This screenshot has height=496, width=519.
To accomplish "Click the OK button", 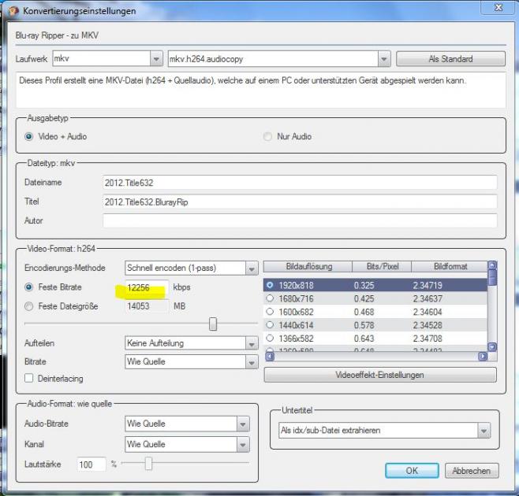I will (x=412, y=471).
